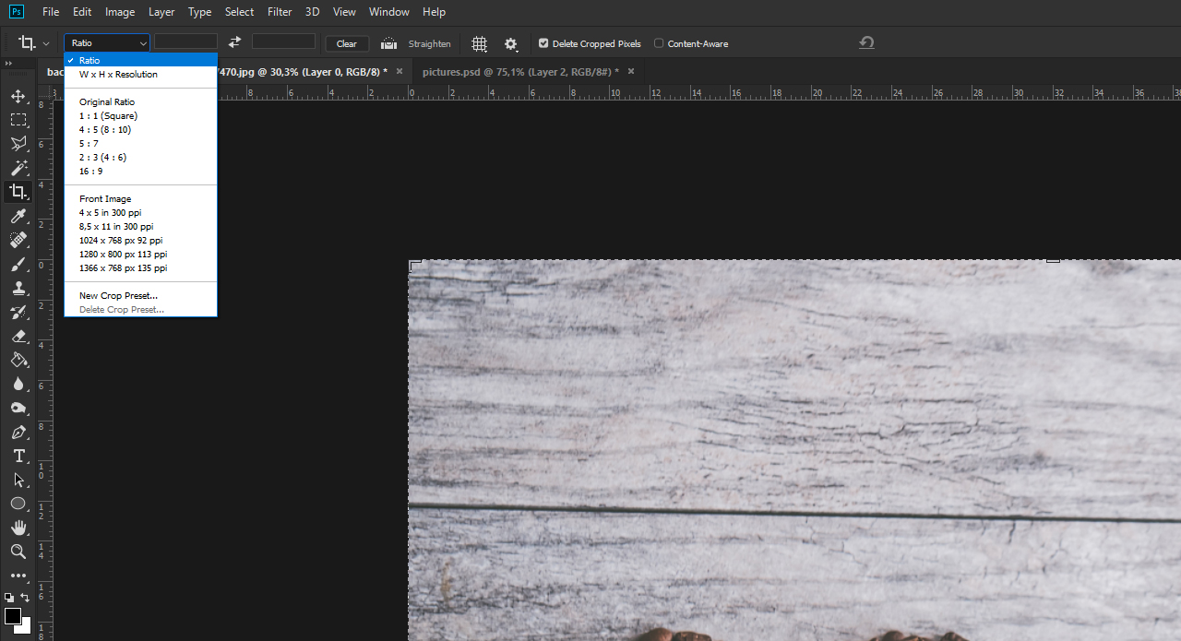Select the Sponge tool
The image size is (1181, 641).
coord(18,408)
